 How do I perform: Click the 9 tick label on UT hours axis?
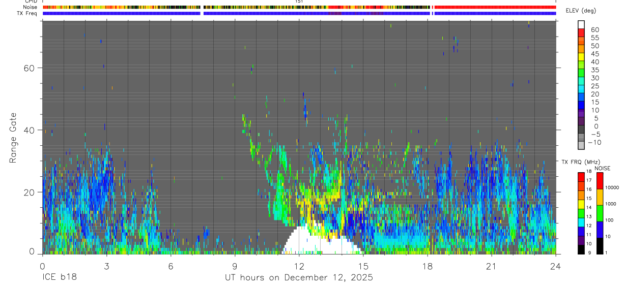tap(235, 266)
